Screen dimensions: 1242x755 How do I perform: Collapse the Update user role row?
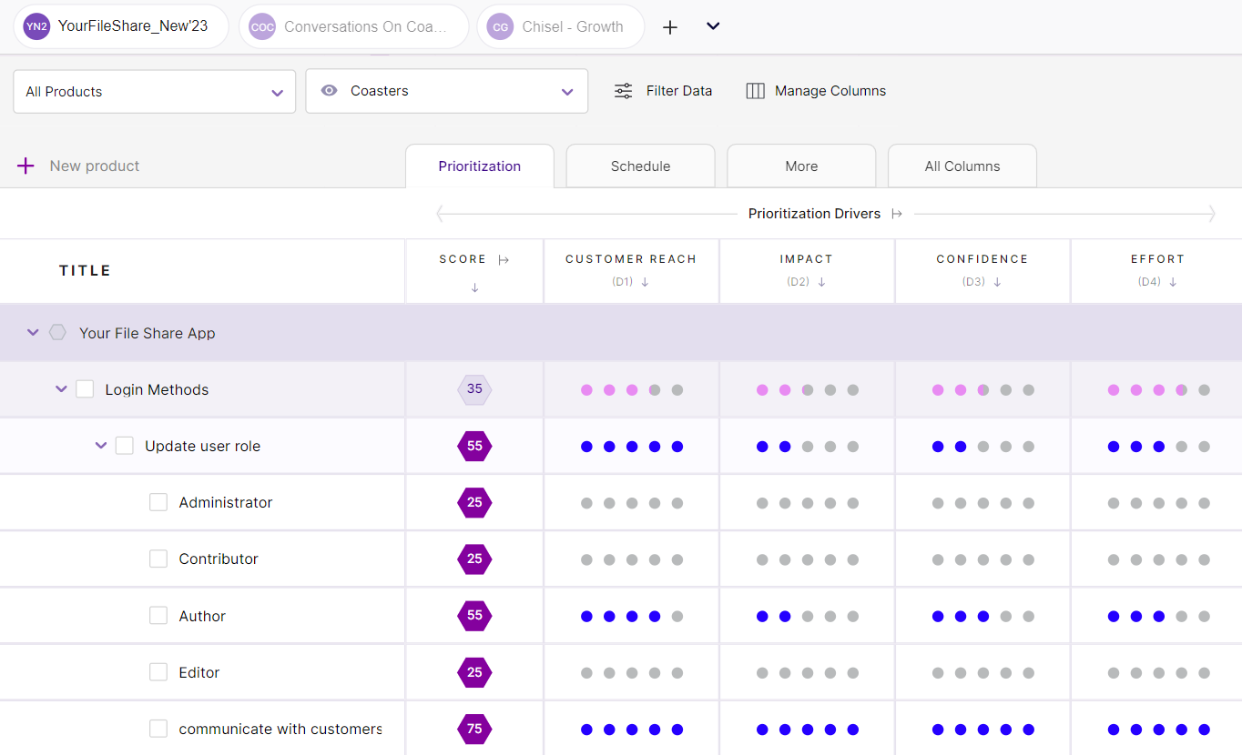[100, 445]
